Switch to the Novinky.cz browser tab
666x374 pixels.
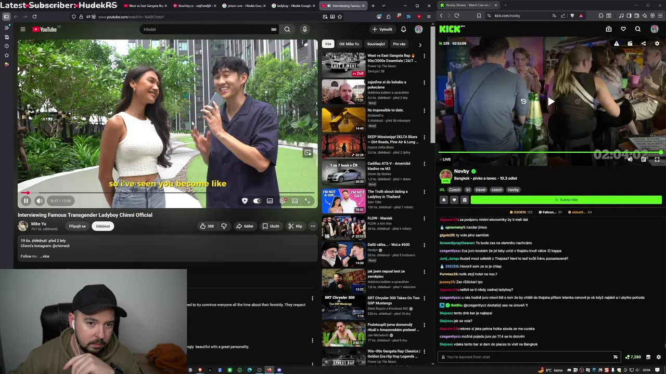point(194,6)
